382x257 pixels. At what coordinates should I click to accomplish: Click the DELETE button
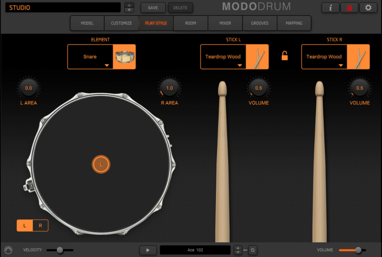(x=180, y=8)
